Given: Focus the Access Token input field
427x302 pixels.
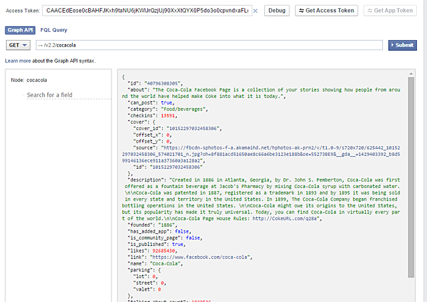Looking at the screenshot, I should pos(147,11).
